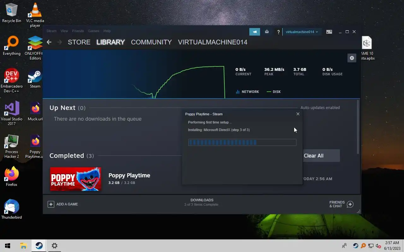Image resolution: width=404 pixels, height=252 pixels.
Task: Click the Steam back navigation arrow
Action: click(49, 42)
